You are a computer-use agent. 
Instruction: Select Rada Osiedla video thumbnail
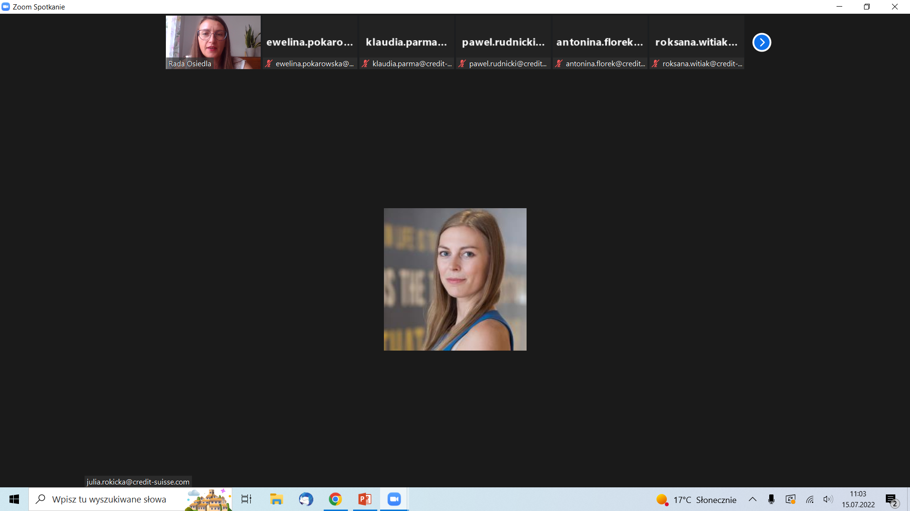[213, 42]
